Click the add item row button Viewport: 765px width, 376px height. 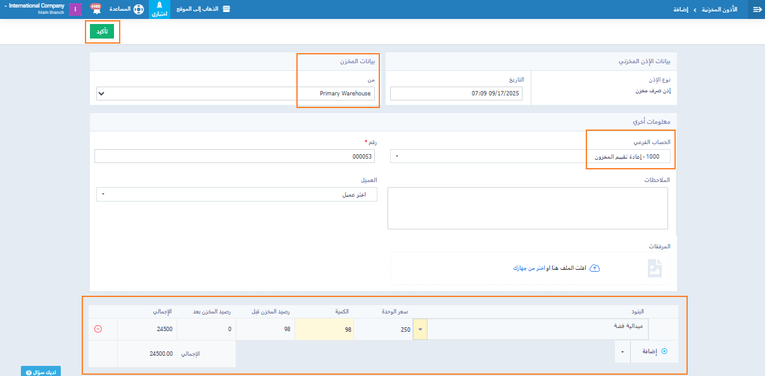point(655,351)
